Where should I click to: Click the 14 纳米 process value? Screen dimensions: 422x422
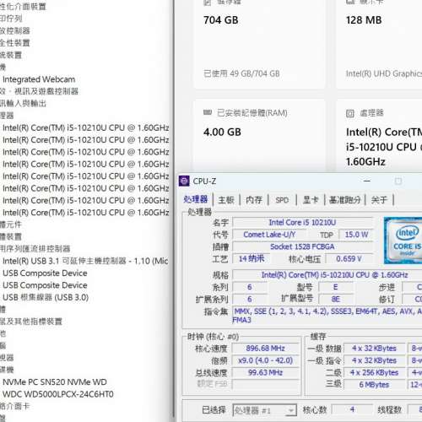tap(252, 258)
